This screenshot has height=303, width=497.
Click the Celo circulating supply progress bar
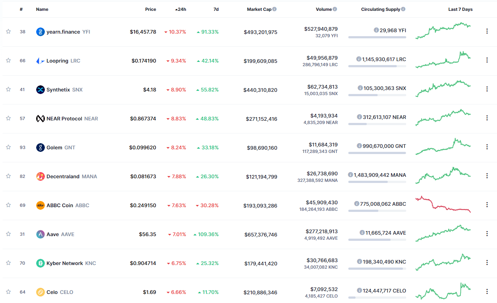(377, 298)
